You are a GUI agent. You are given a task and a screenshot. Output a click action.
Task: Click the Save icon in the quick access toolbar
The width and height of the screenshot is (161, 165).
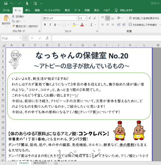pyautogui.click(x=6, y=3)
